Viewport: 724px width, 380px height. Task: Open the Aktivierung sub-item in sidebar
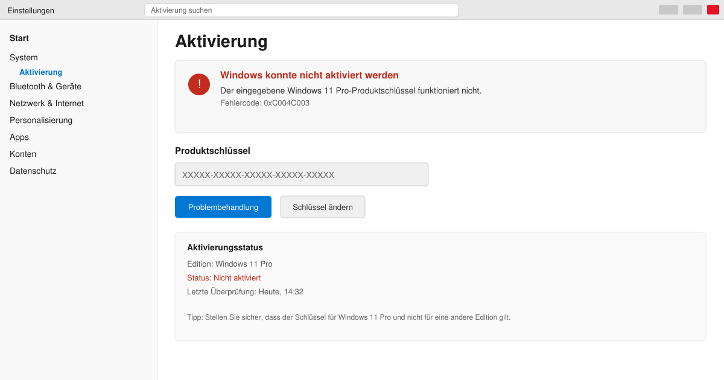[x=40, y=72]
